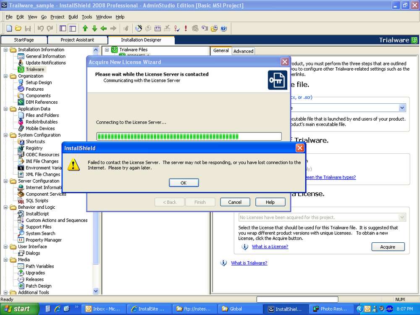
Task: Select Trialware in the Installation Information tree
Action: click(34, 69)
